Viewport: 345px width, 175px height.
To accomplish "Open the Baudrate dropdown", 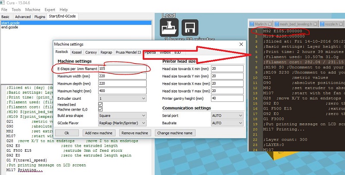I will [227, 123].
